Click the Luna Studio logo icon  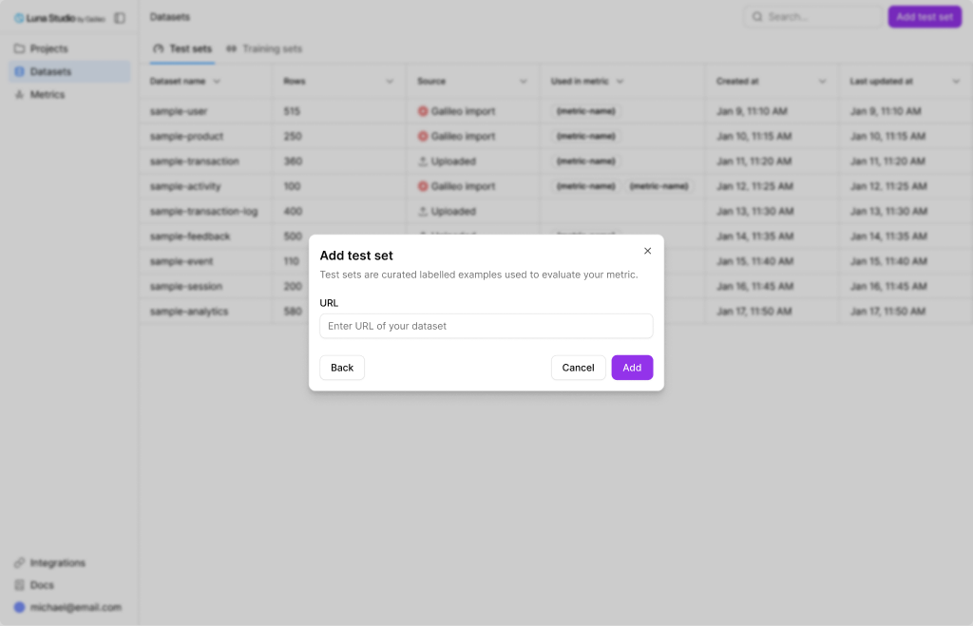pos(19,18)
